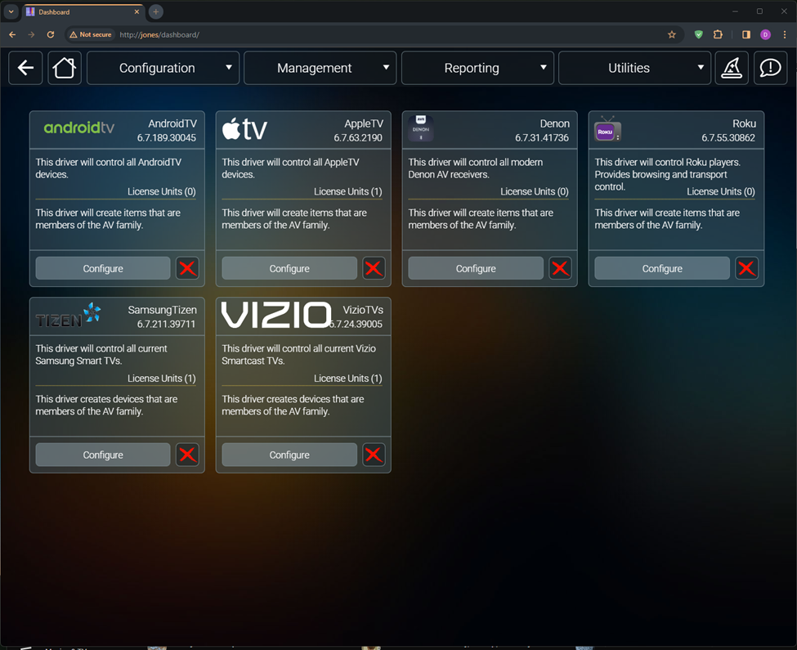This screenshot has height=650, width=797.
Task: Click the browser back navigation arrow
Action: point(13,34)
